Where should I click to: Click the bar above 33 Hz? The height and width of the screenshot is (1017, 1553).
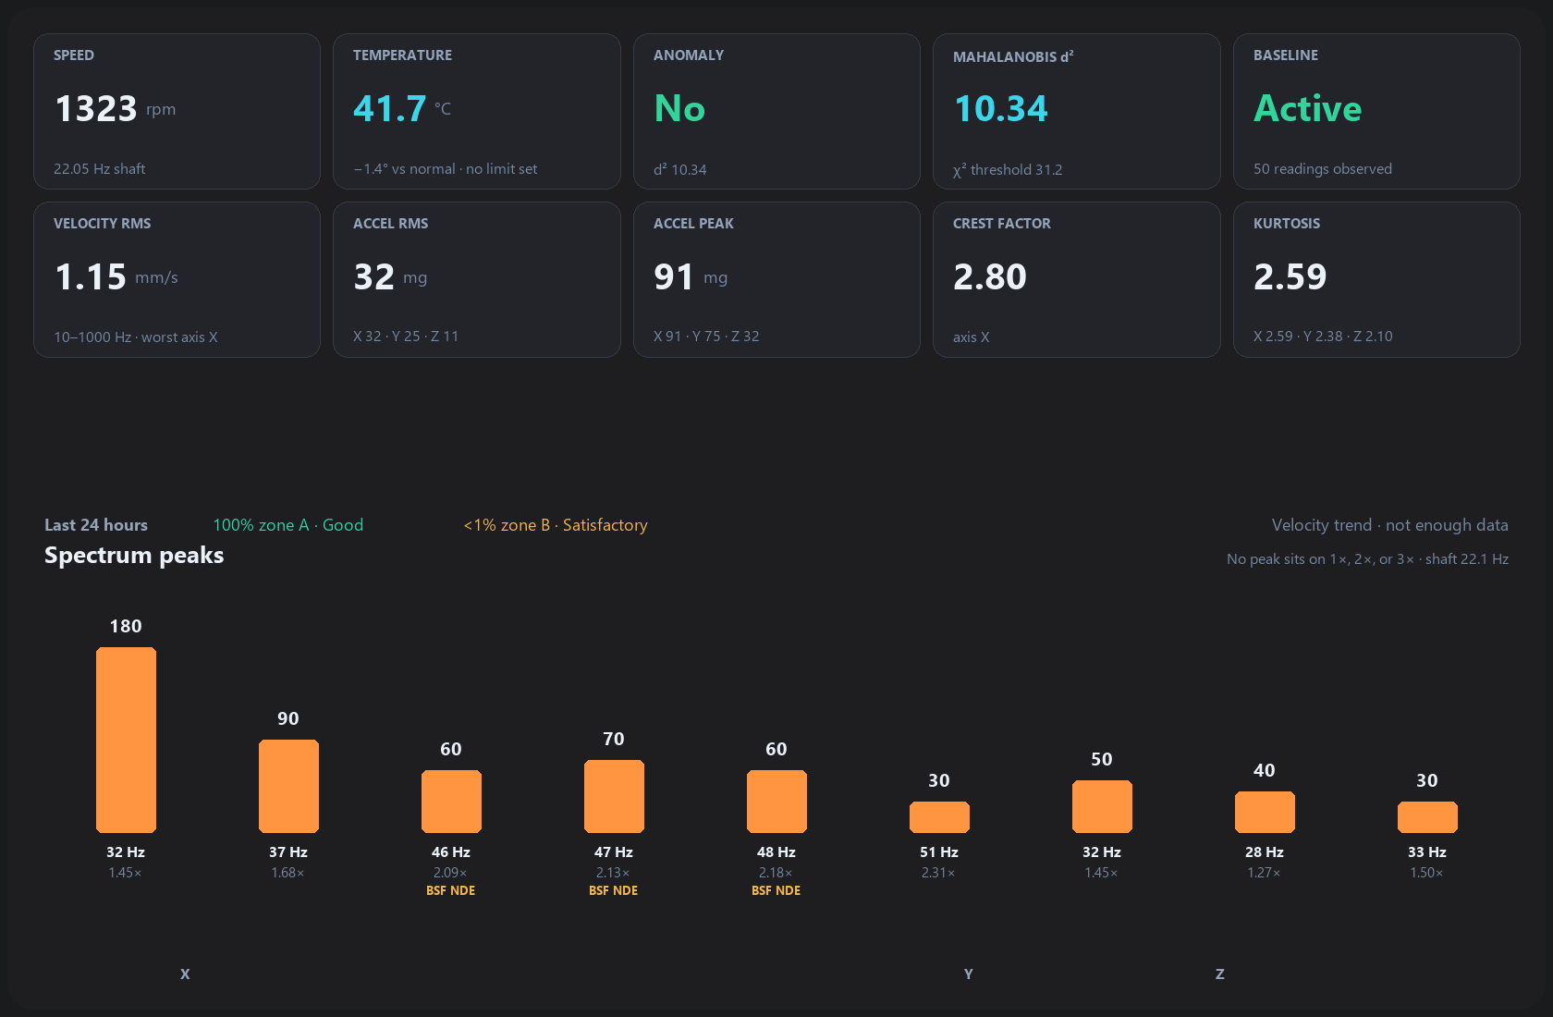click(x=1427, y=817)
